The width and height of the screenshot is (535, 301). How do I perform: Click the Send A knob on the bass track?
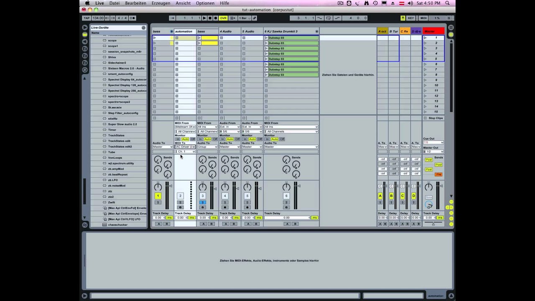(158, 160)
